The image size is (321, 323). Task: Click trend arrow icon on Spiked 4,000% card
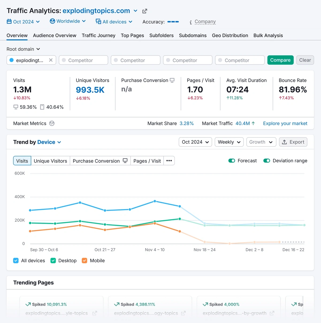click(x=205, y=304)
